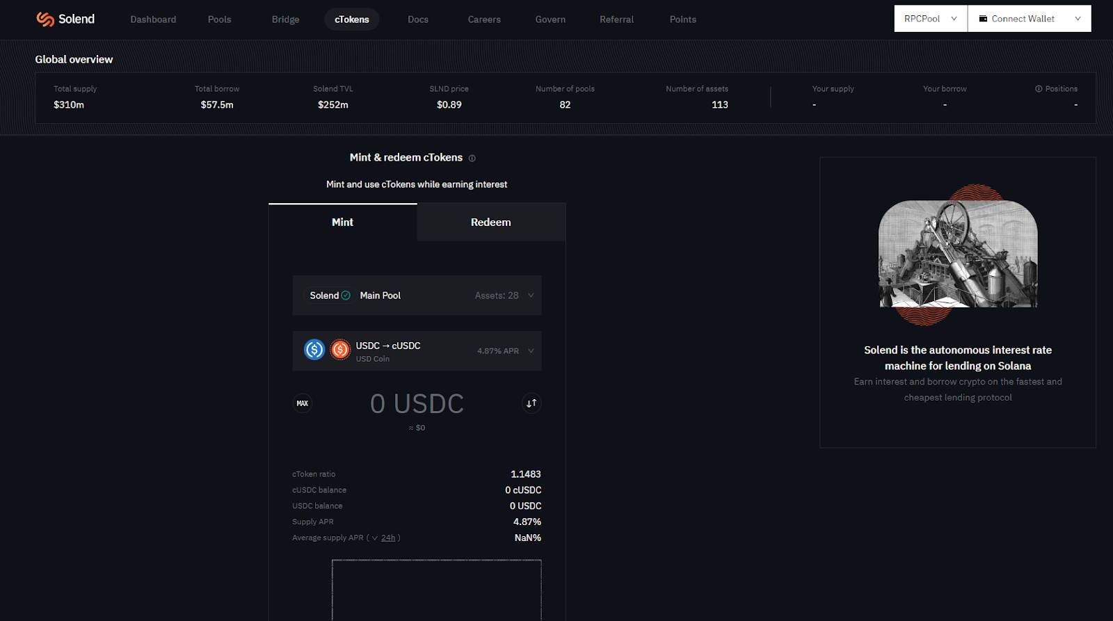
Task: Select the cTokens nav item
Action: (352, 19)
